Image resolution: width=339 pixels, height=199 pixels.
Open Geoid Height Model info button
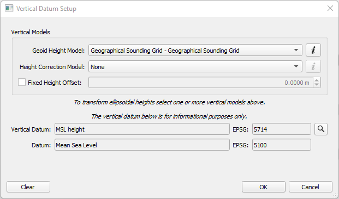point(313,50)
